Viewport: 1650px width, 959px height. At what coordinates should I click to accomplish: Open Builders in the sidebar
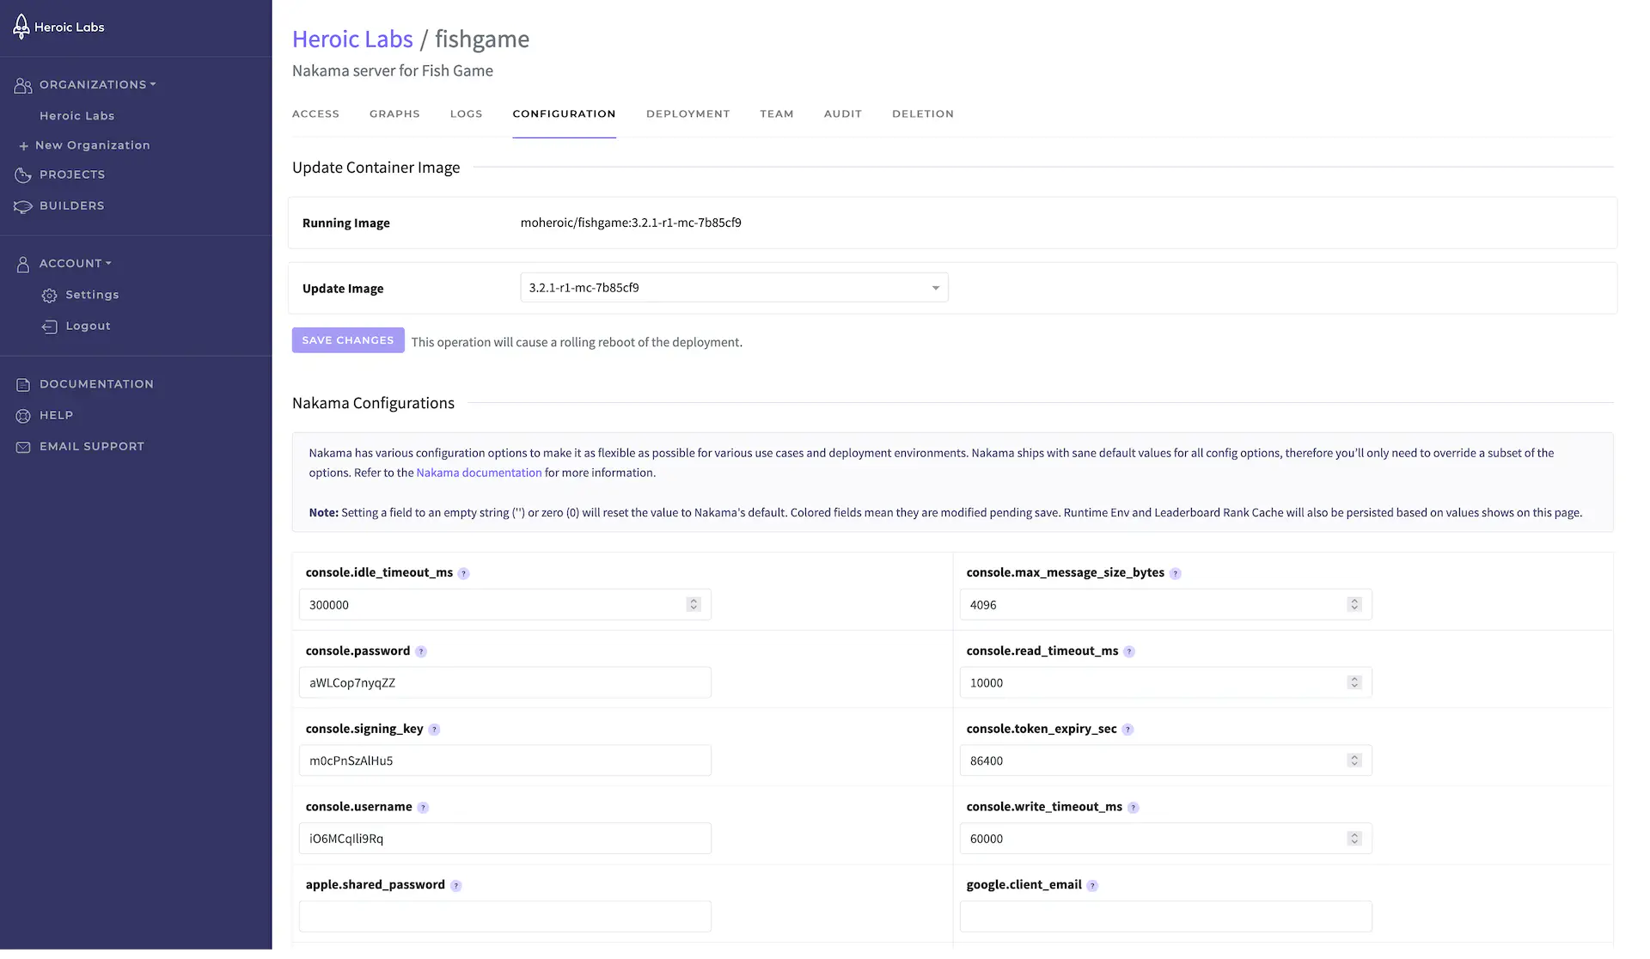point(71,206)
